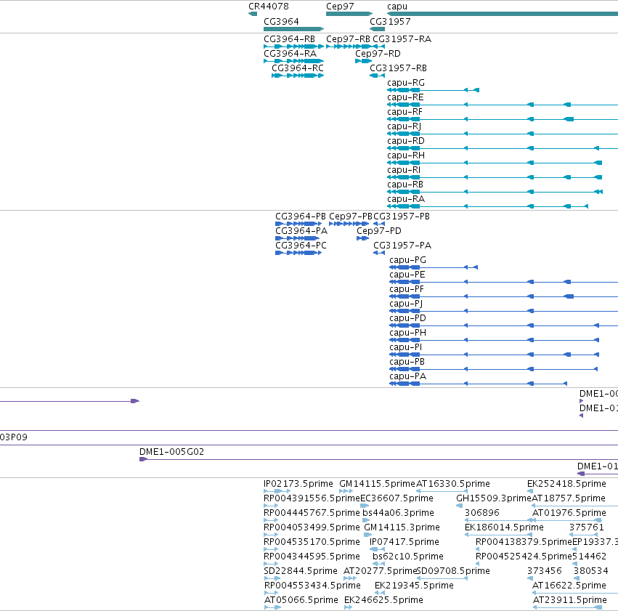Image resolution: width=618 pixels, height=611 pixels.
Task: Click IP07417.5prime EST
Action: pyautogui.click(x=377, y=549)
